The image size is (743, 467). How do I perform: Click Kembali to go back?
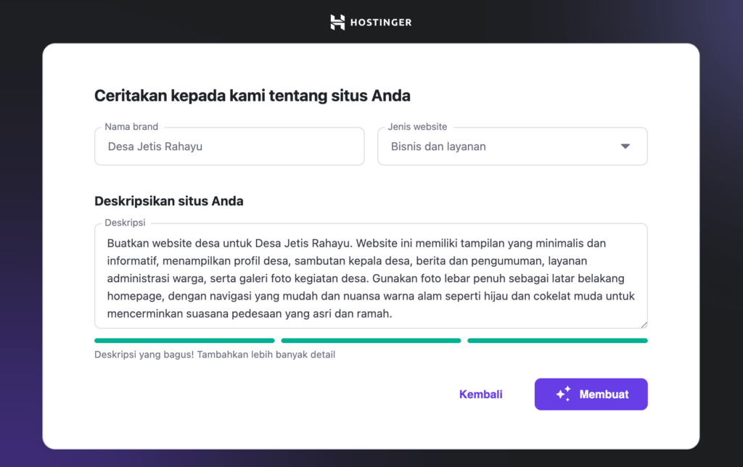coord(480,394)
